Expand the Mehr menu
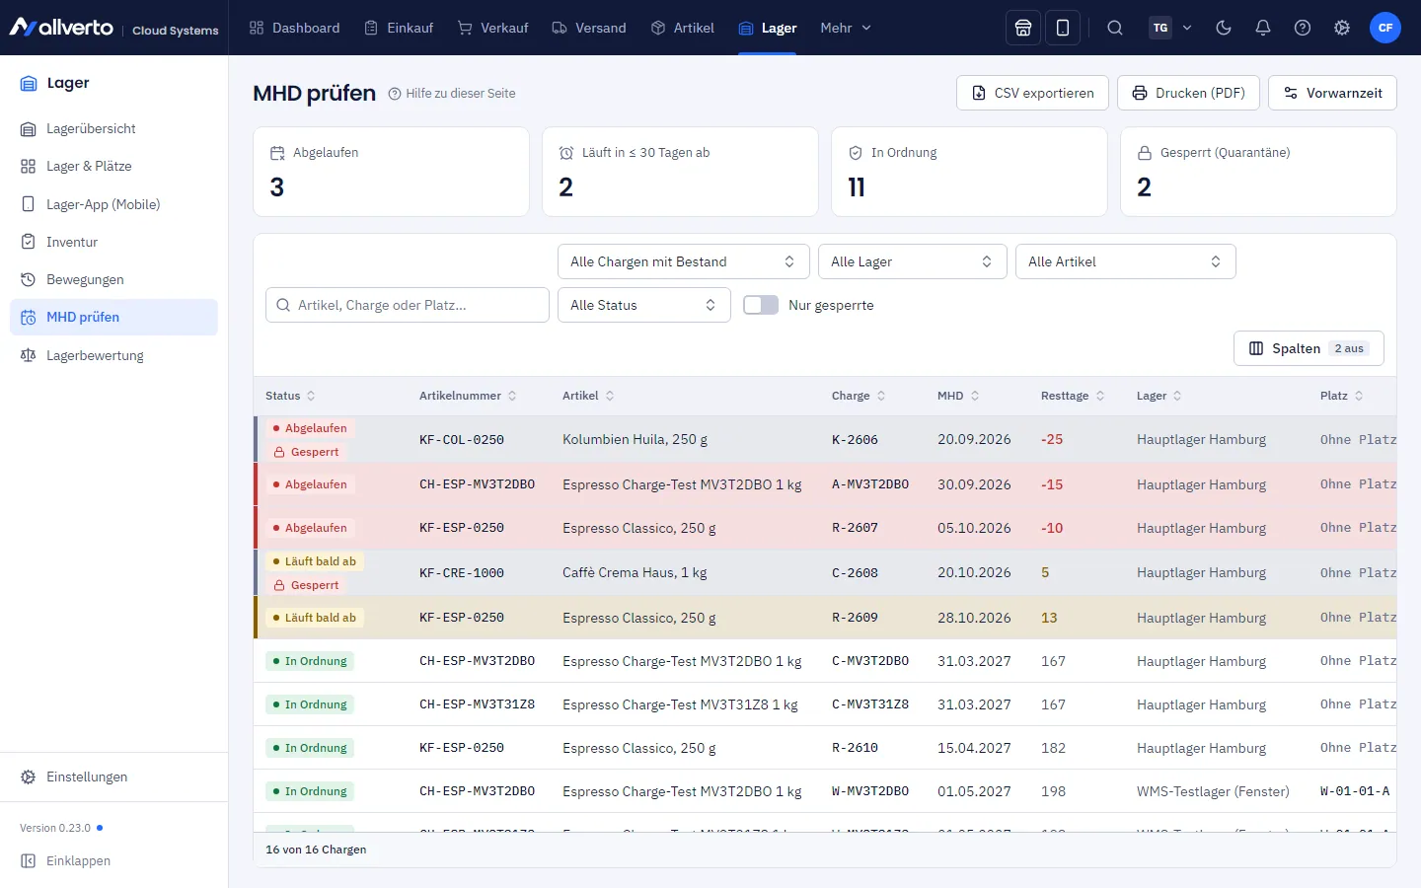1421x888 pixels. pos(846,28)
